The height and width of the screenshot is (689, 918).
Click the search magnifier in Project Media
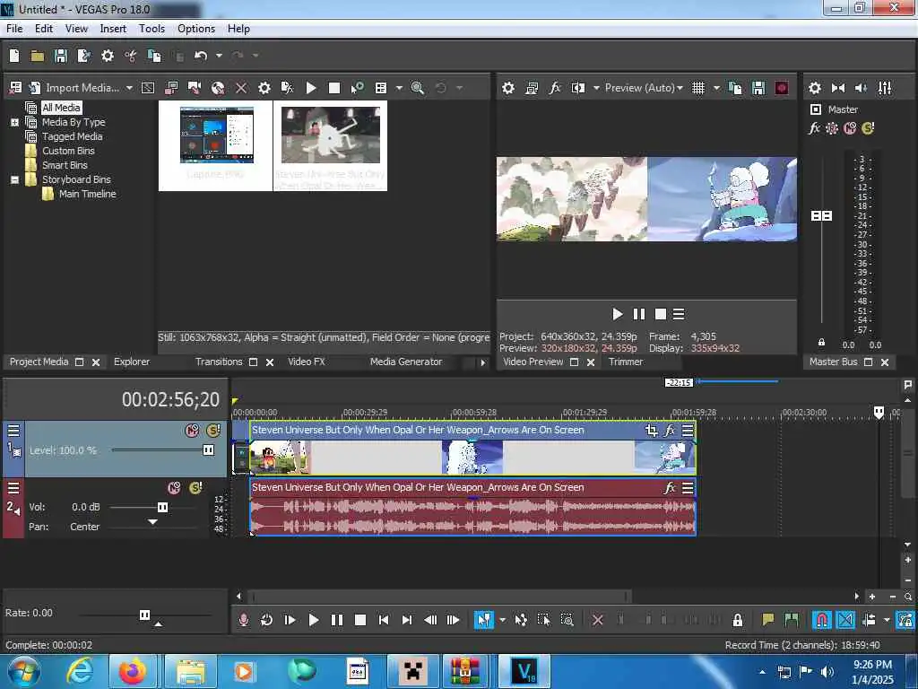click(x=418, y=88)
